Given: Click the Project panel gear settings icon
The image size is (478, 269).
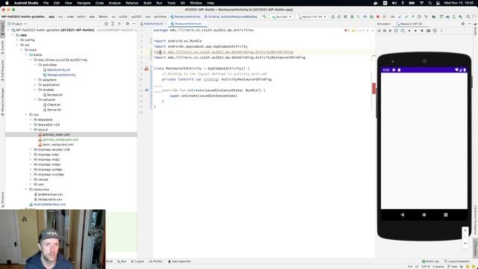Looking at the screenshot, I should pos(128,24).
